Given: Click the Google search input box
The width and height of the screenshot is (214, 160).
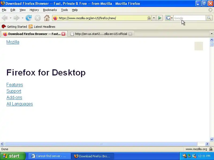Looking at the screenshot, I should click(x=189, y=18).
